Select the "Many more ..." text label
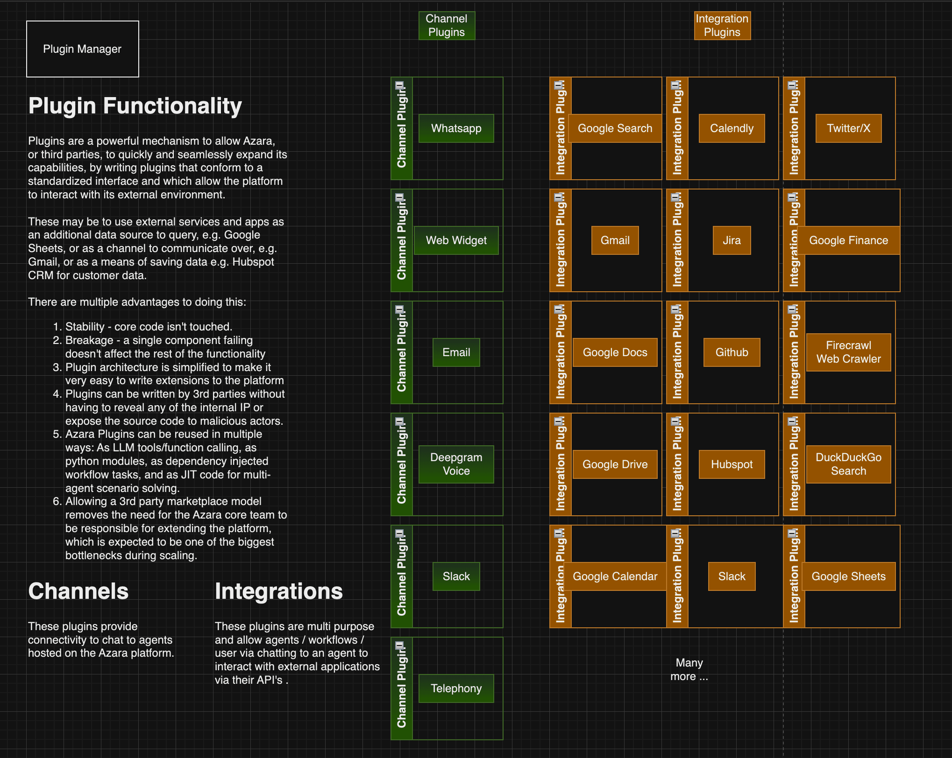Image resolution: width=952 pixels, height=758 pixels. 689,670
